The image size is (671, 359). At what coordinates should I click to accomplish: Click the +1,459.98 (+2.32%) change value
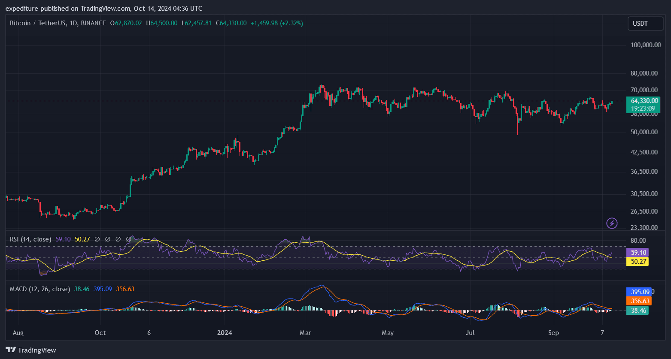tap(277, 23)
